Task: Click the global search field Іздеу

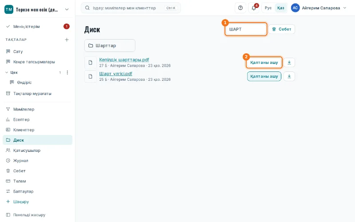Action: pos(131,8)
